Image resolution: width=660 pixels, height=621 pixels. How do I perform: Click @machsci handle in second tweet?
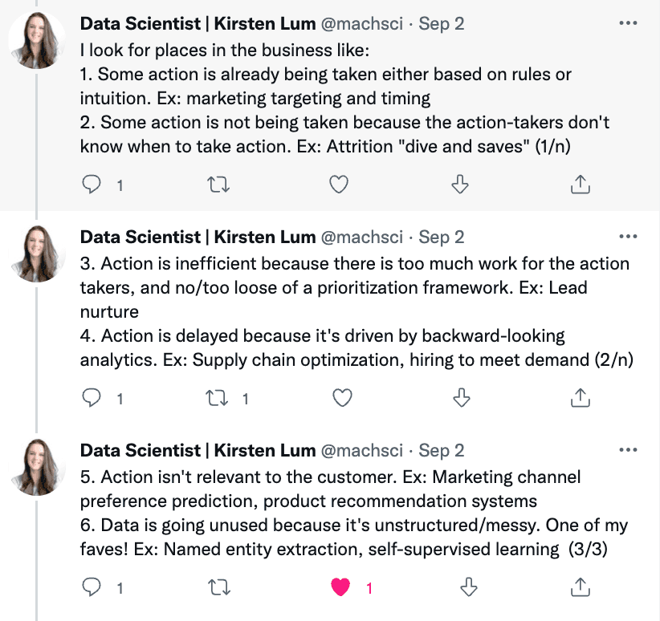(x=365, y=237)
